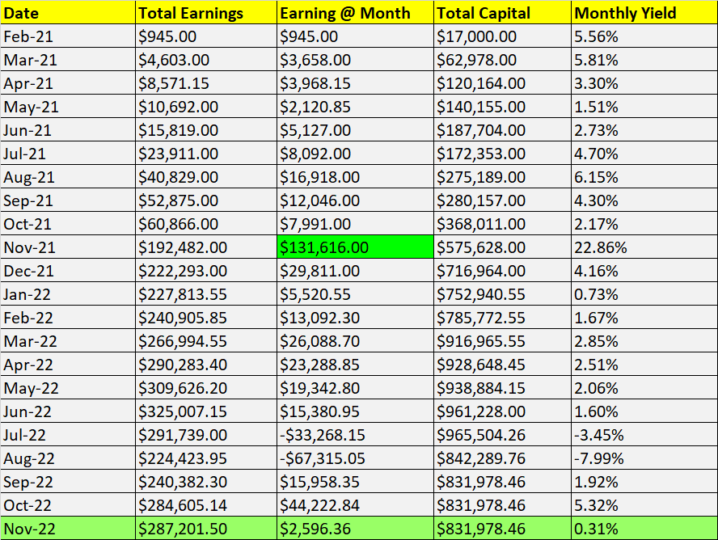
Task: Select the green highlighted $131,616.00 cell
Action: coord(355,247)
